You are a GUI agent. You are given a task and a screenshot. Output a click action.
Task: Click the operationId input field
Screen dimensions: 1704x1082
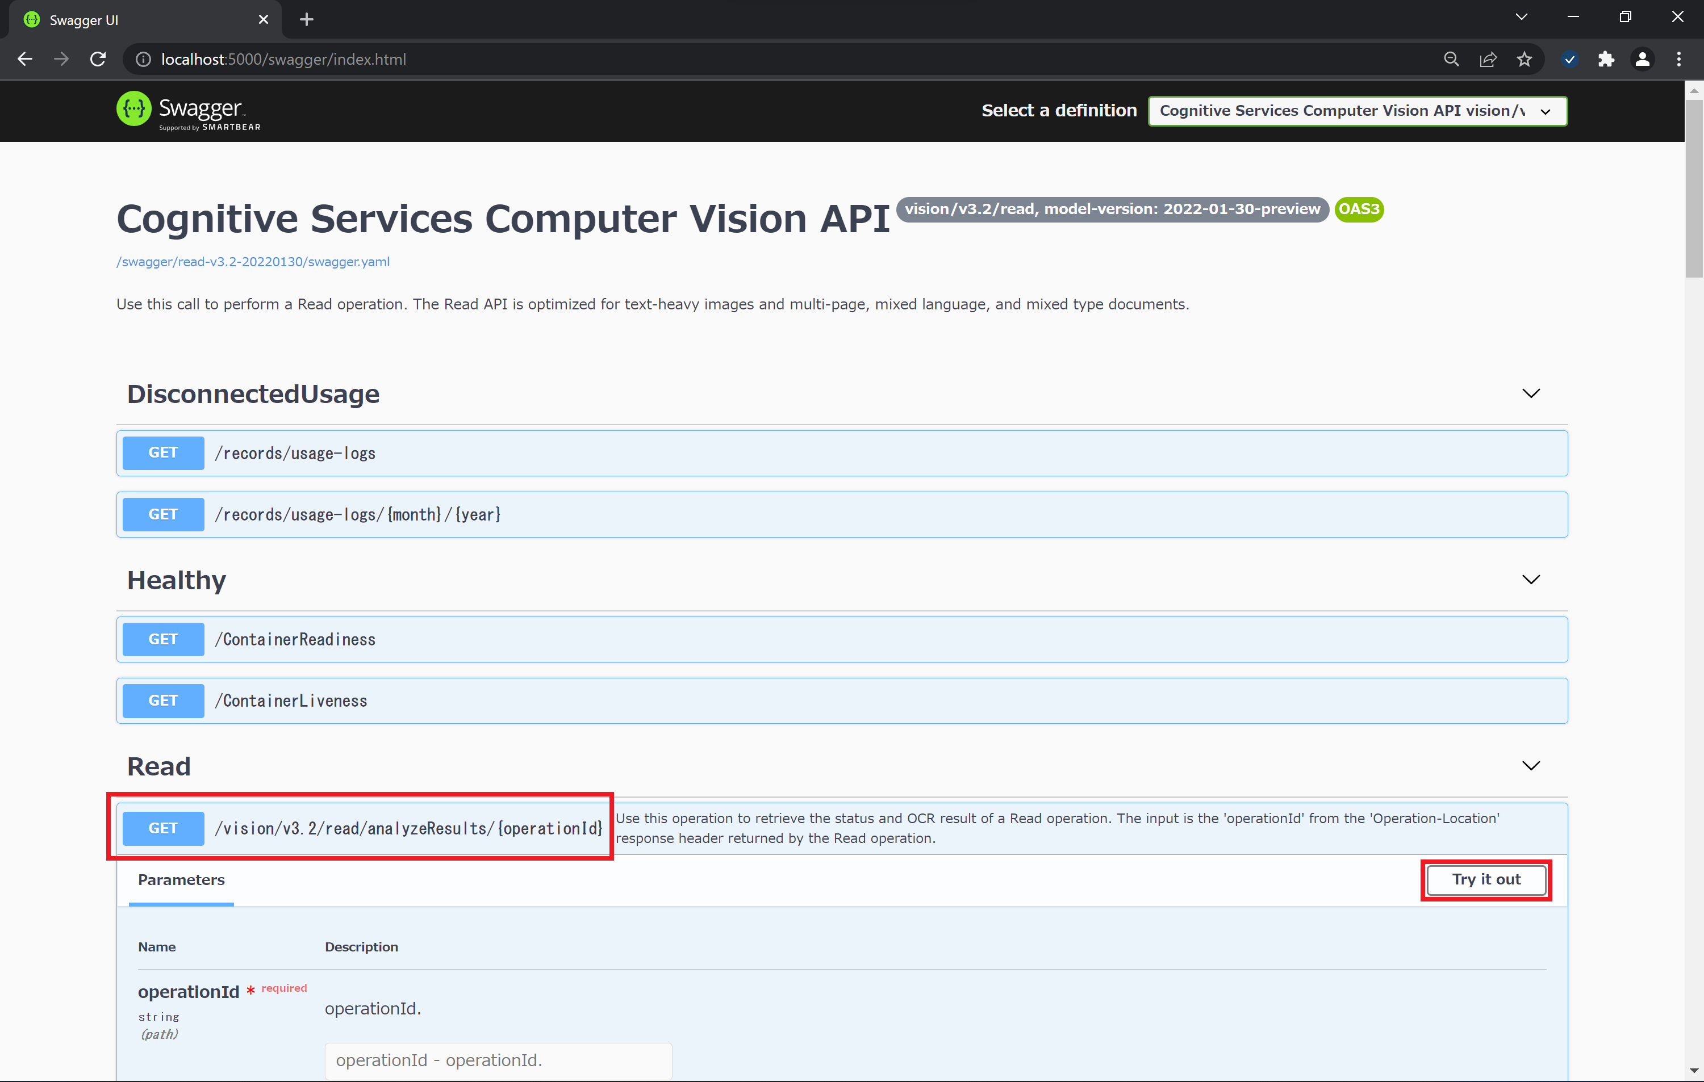[x=498, y=1060]
